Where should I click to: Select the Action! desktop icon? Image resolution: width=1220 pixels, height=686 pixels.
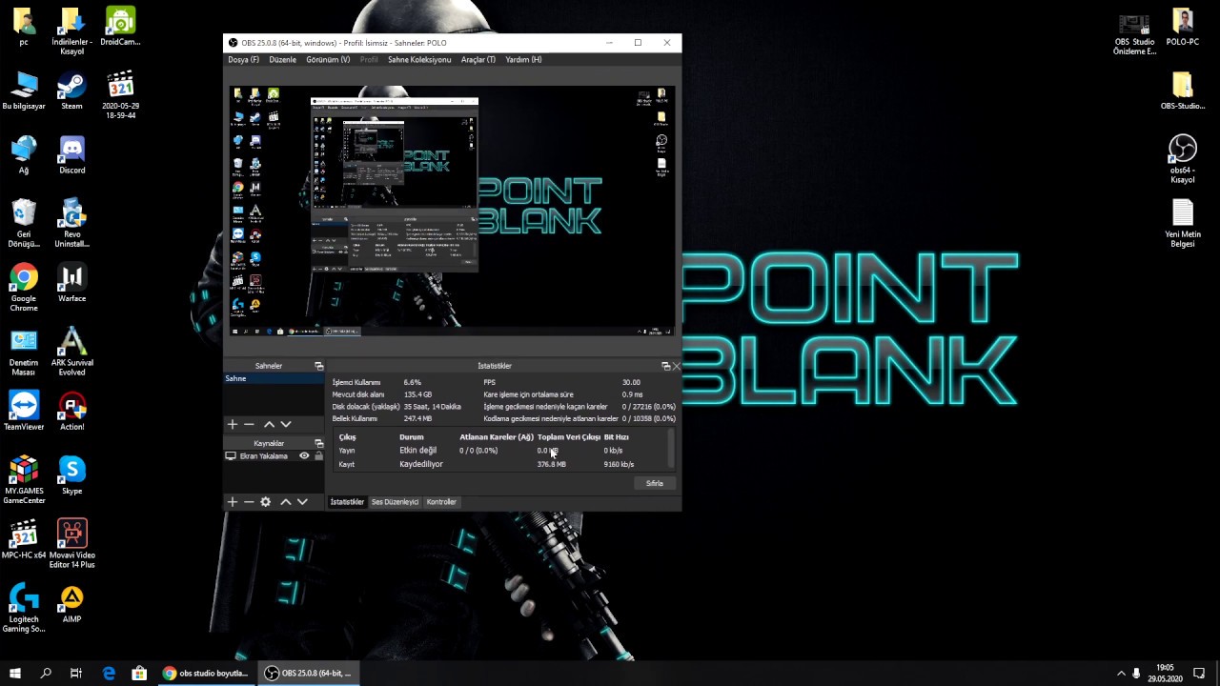point(71,411)
